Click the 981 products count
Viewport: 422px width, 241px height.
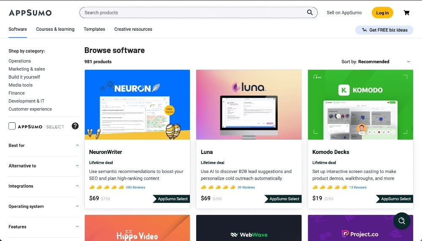98,62
